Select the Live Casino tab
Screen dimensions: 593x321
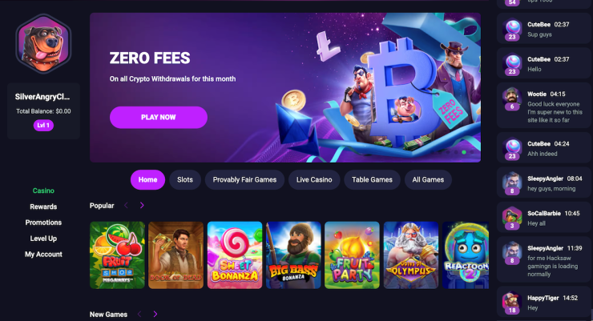(314, 180)
